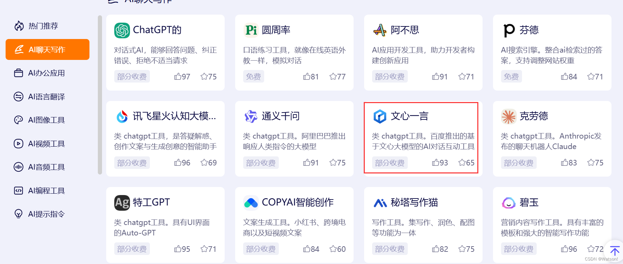
Task: Click the 阿不思 logo icon
Action: pyautogui.click(x=380, y=30)
